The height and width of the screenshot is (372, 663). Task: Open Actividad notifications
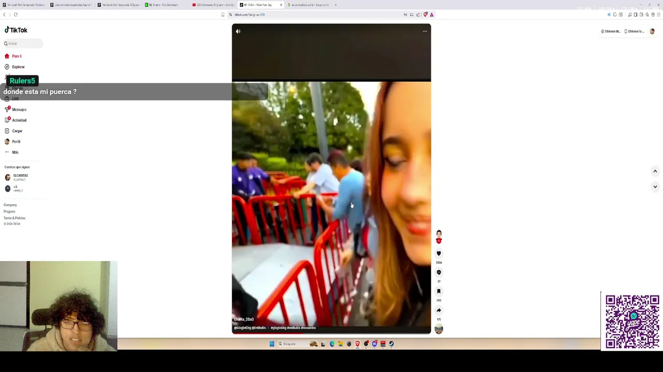pyautogui.click(x=16, y=120)
